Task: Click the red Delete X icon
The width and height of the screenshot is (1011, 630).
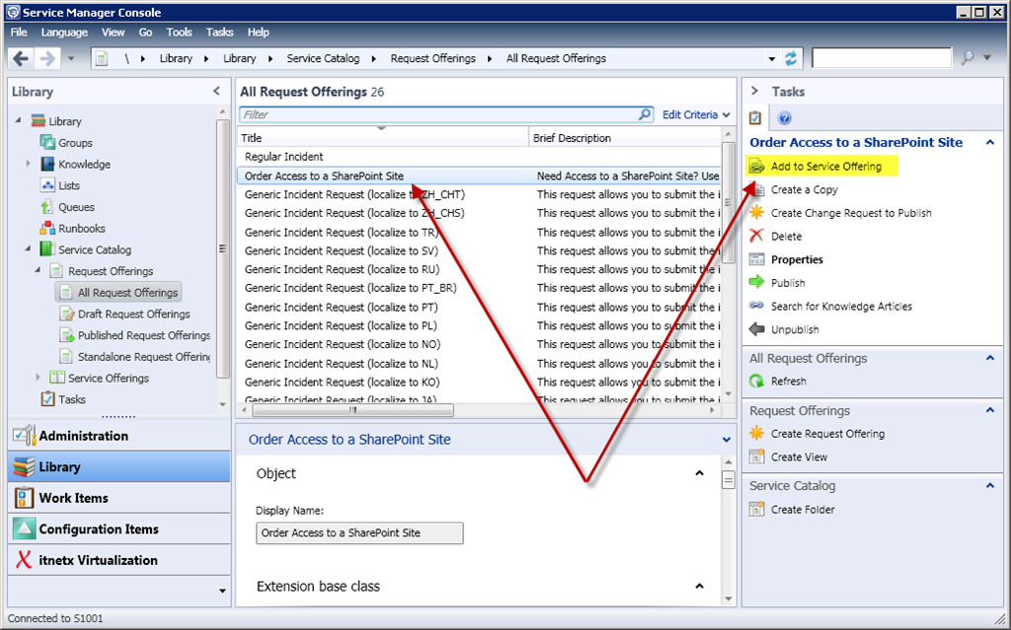Action: [757, 237]
